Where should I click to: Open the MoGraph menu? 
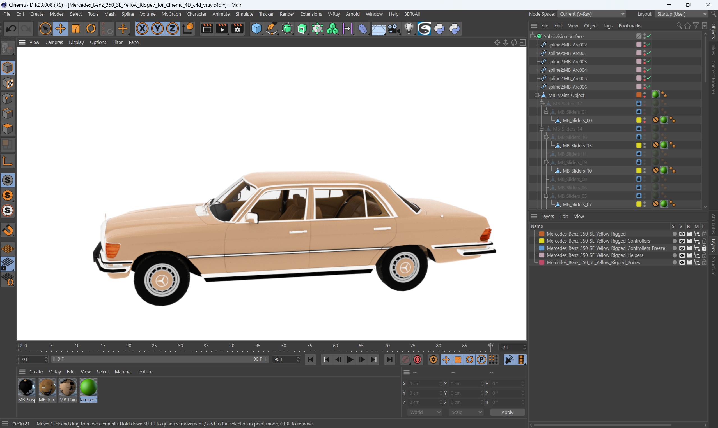[x=171, y=14]
